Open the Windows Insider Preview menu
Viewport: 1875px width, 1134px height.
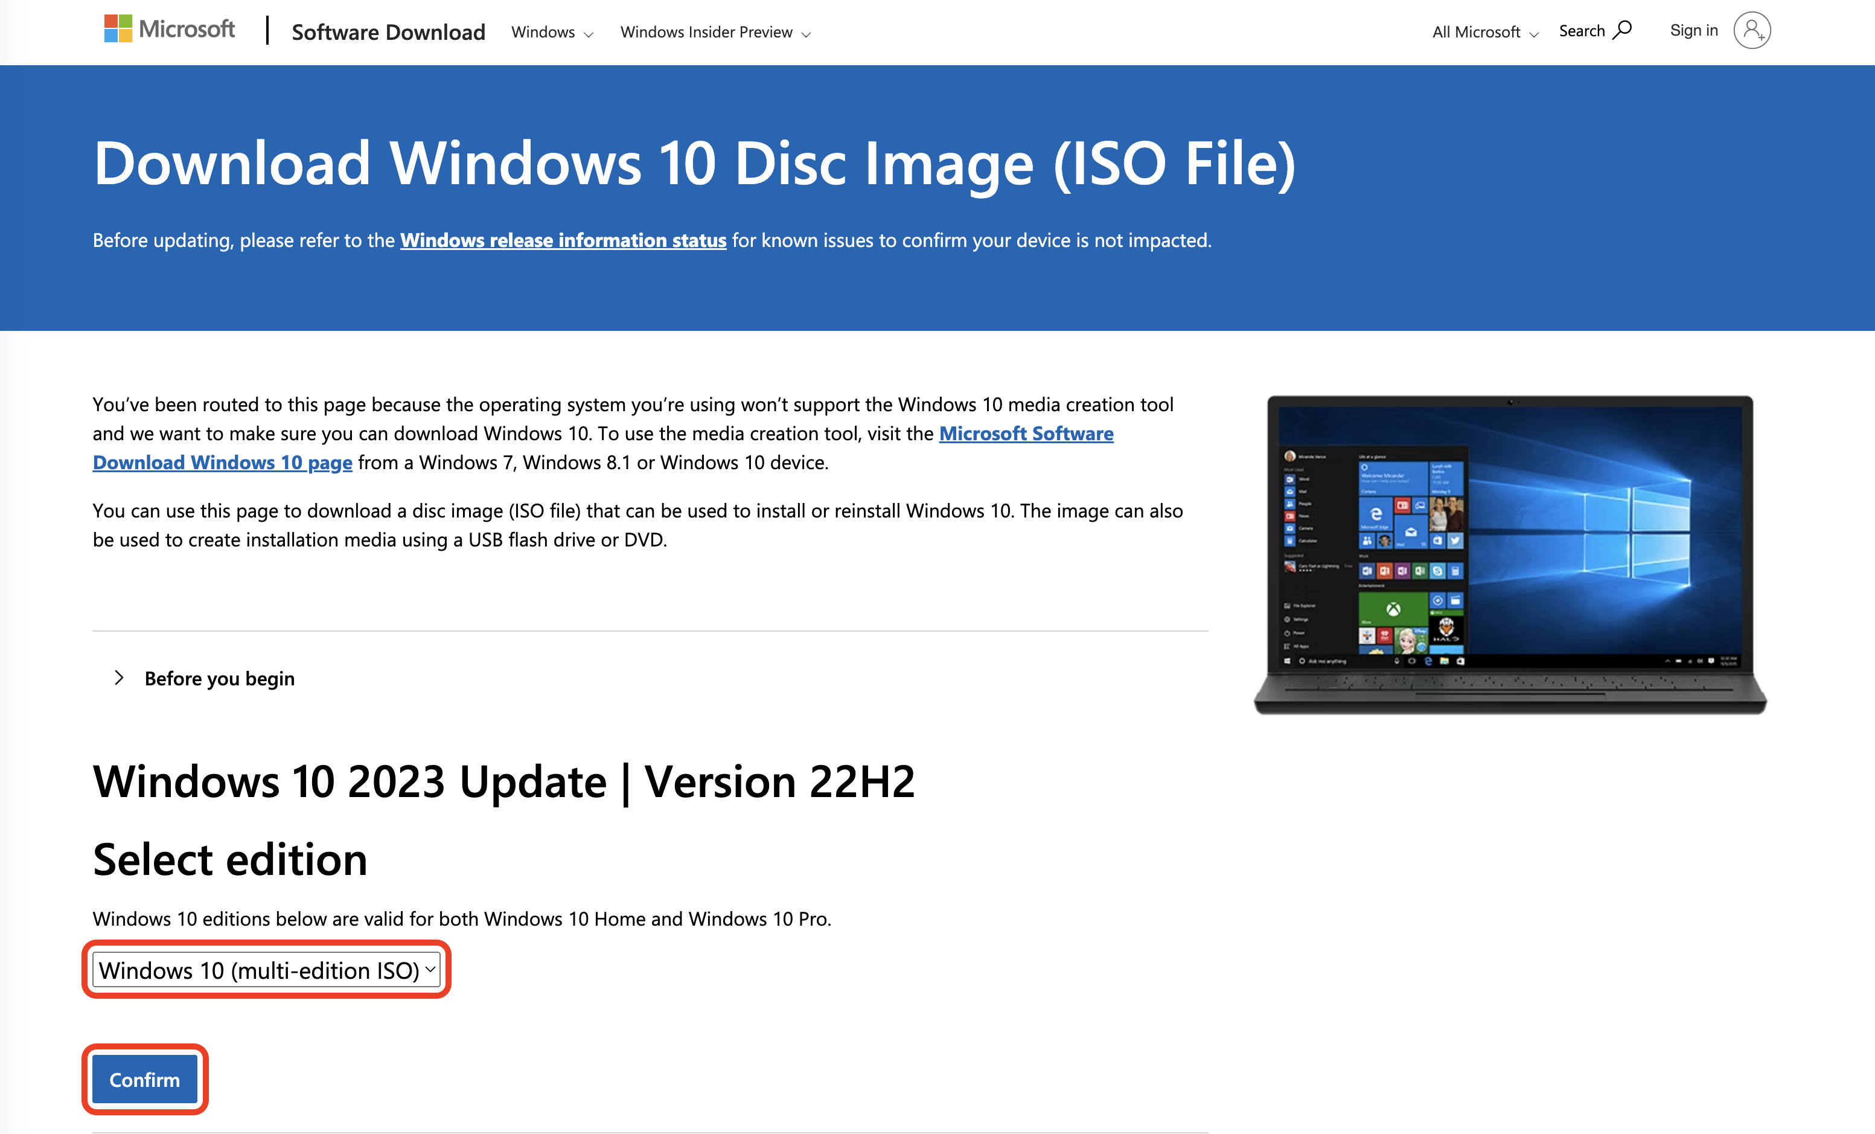click(706, 32)
